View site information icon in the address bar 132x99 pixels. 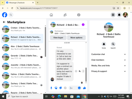[18, 8]
